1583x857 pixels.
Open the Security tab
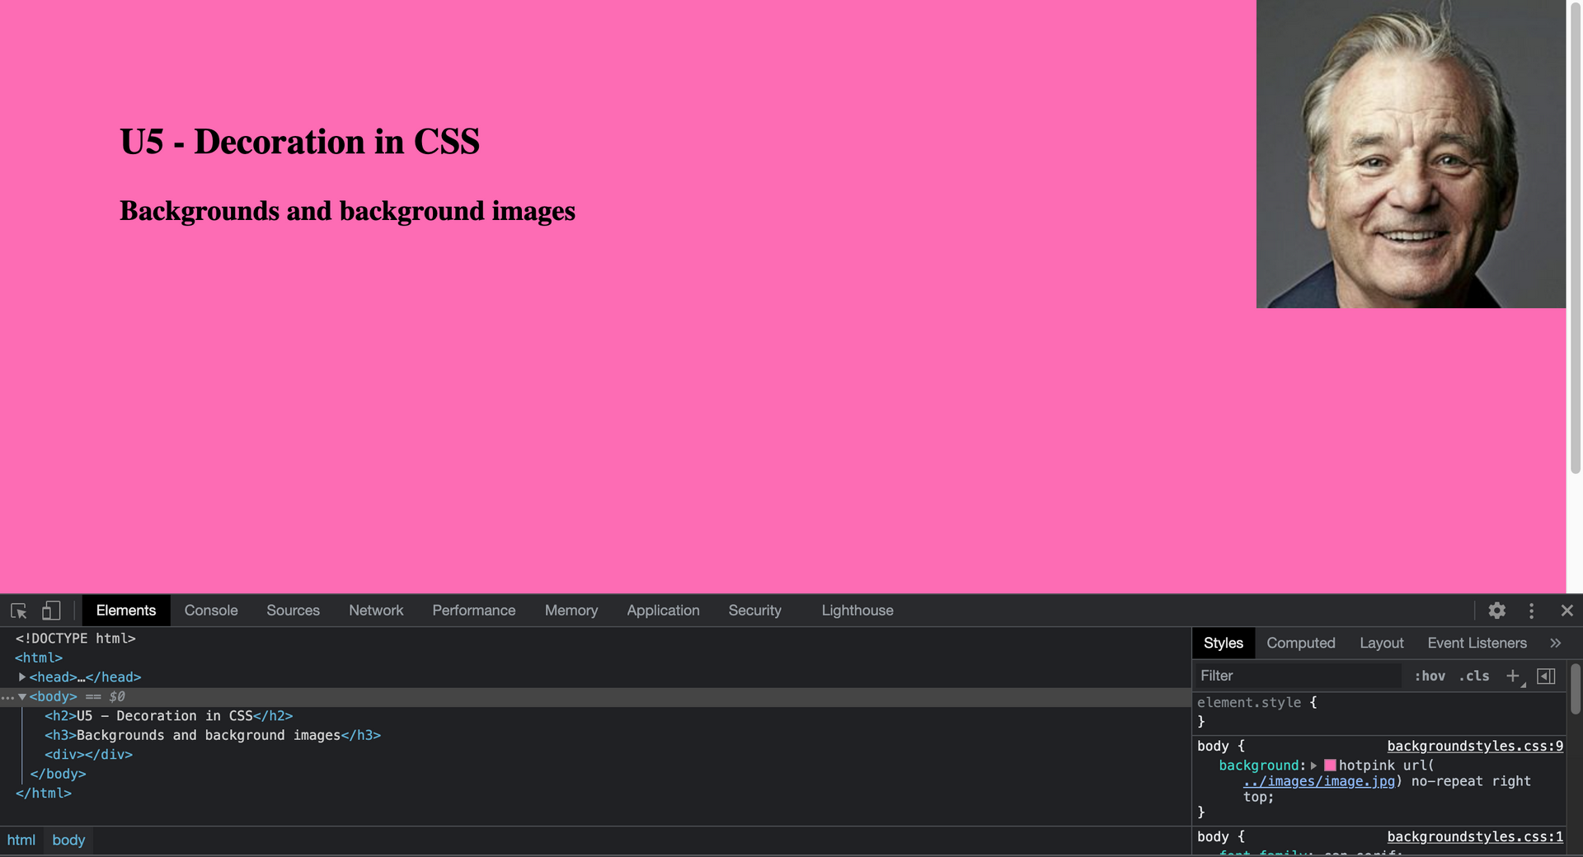(754, 611)
